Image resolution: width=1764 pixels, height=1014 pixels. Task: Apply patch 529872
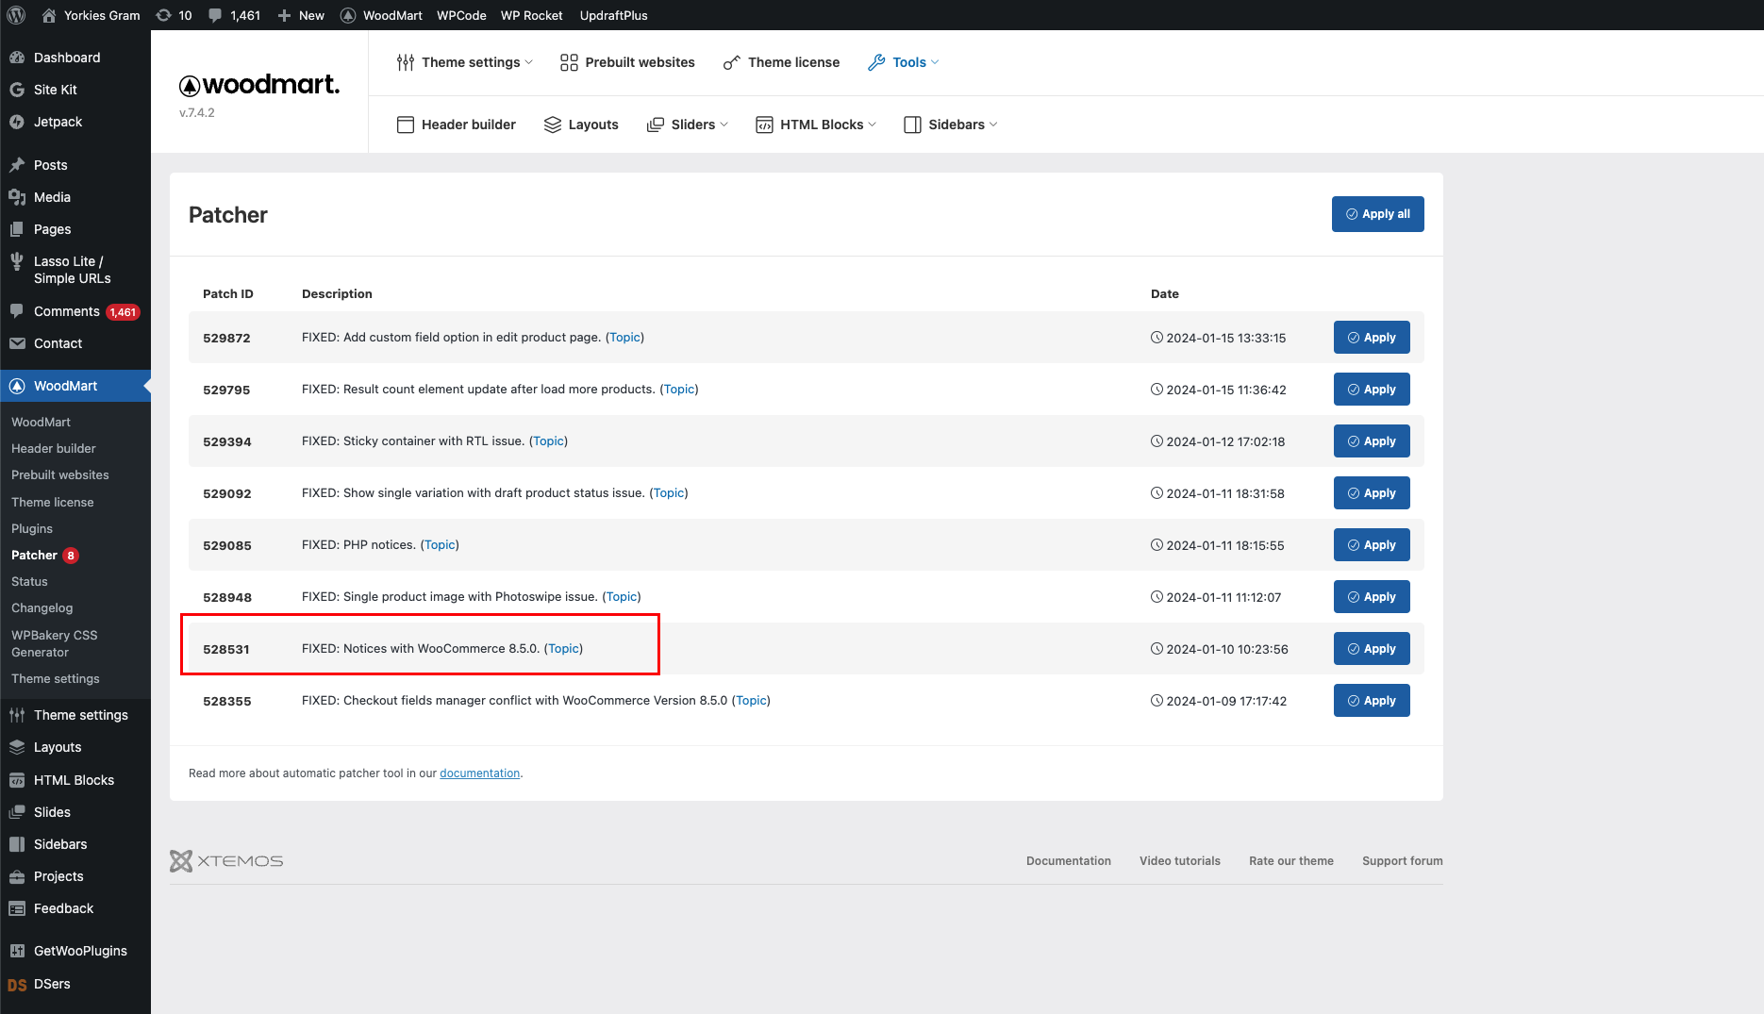tap(1372, 338)
